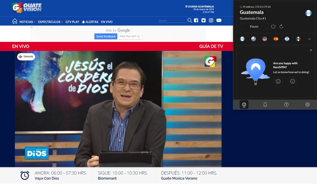Screen dimensions: 317x184
Task: Click the Guatemala City #1 server name
Action: coord(253,18)
